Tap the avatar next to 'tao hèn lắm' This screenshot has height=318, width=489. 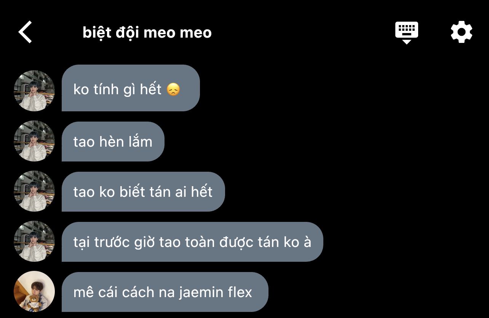pyautogui.click(x=34, y=141)
